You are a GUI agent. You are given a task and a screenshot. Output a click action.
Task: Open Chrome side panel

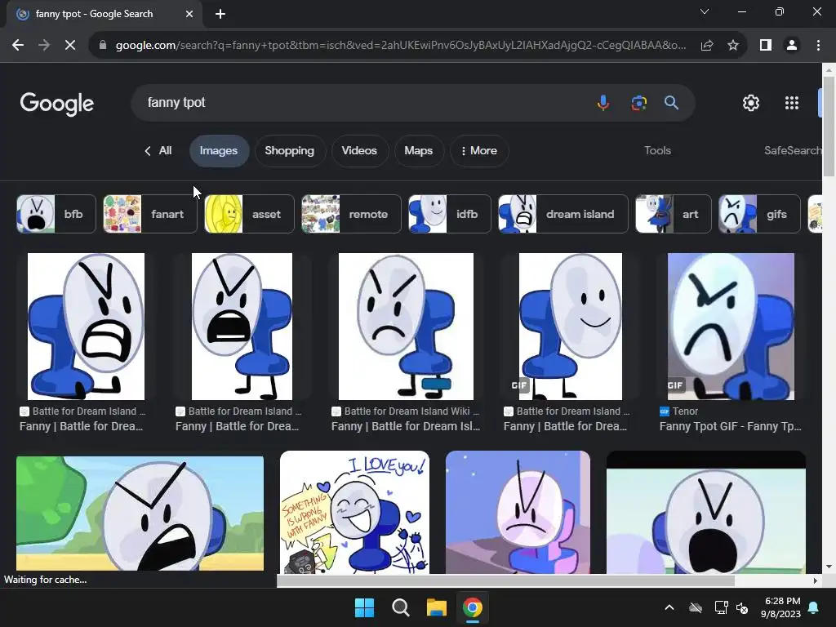click(766, 46)
